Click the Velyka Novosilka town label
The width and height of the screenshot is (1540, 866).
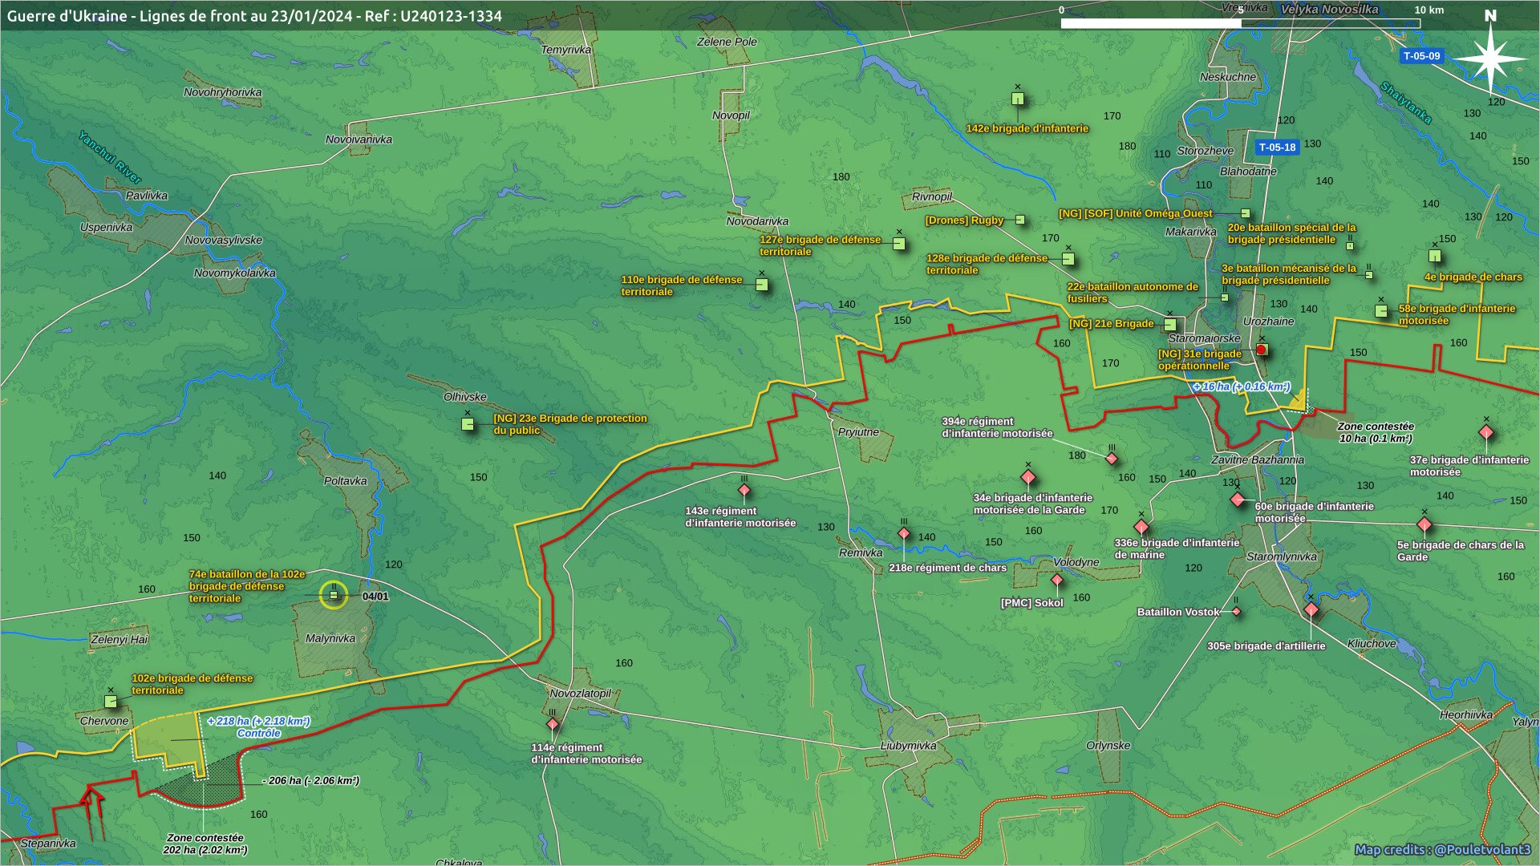coord(1329,10)
